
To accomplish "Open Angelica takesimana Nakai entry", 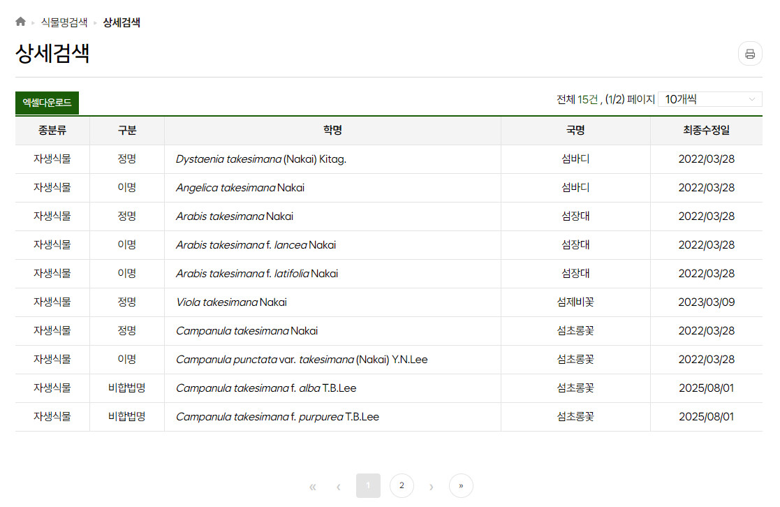I will (x=240, y=188).
